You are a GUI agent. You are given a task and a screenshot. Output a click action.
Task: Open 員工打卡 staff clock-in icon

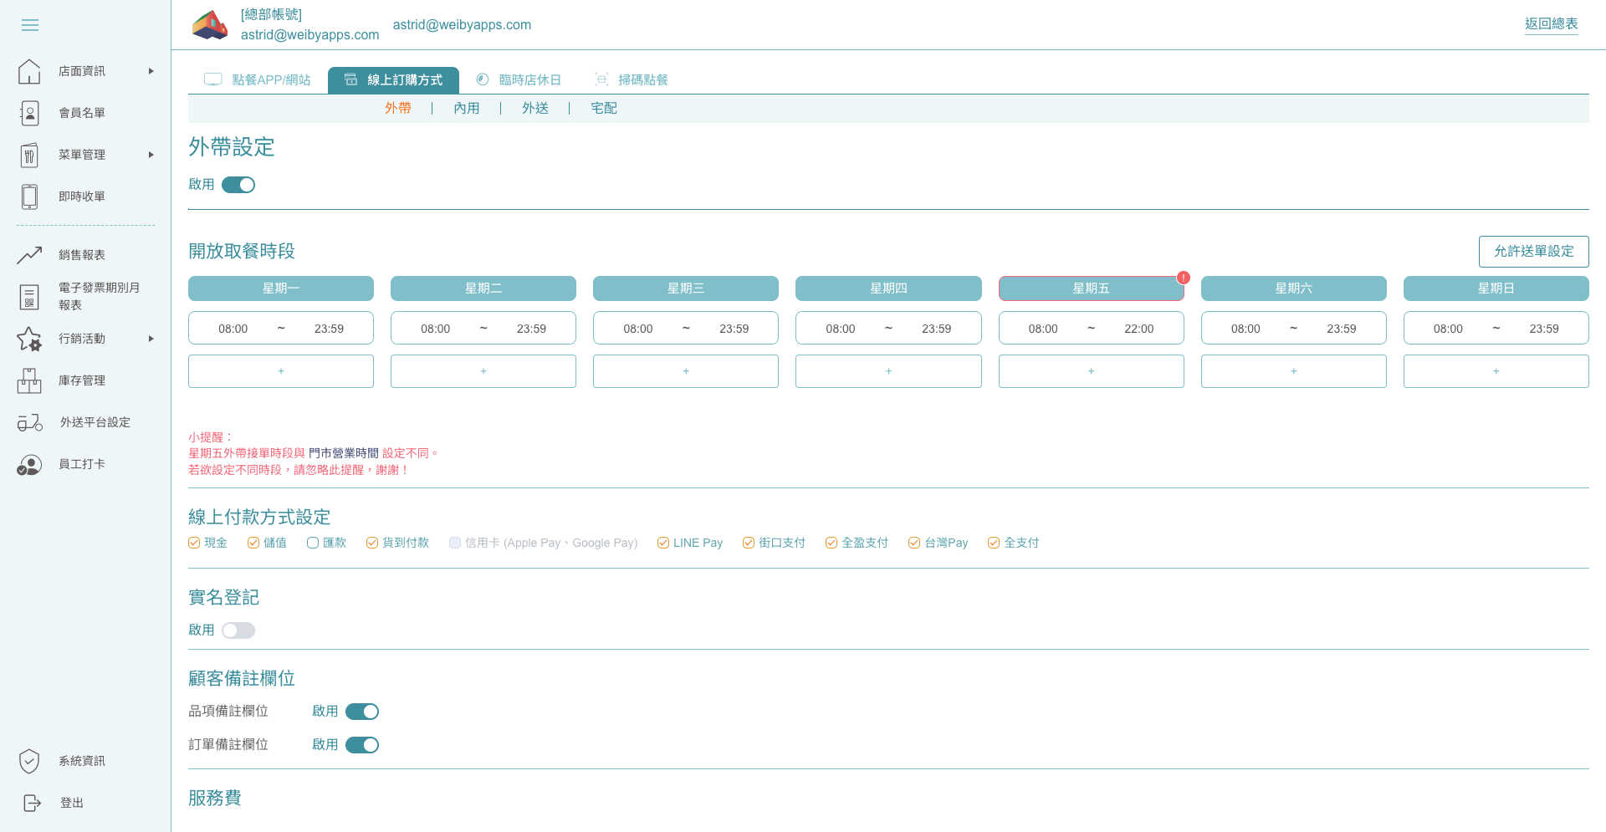pos(29,464)
